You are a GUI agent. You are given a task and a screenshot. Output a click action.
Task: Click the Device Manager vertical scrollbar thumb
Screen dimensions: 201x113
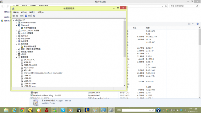tap(125, 39)
